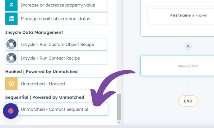Click the X circle on the workflow connector
The height and width of the screenshot is (128, 214).
(188, 46)
